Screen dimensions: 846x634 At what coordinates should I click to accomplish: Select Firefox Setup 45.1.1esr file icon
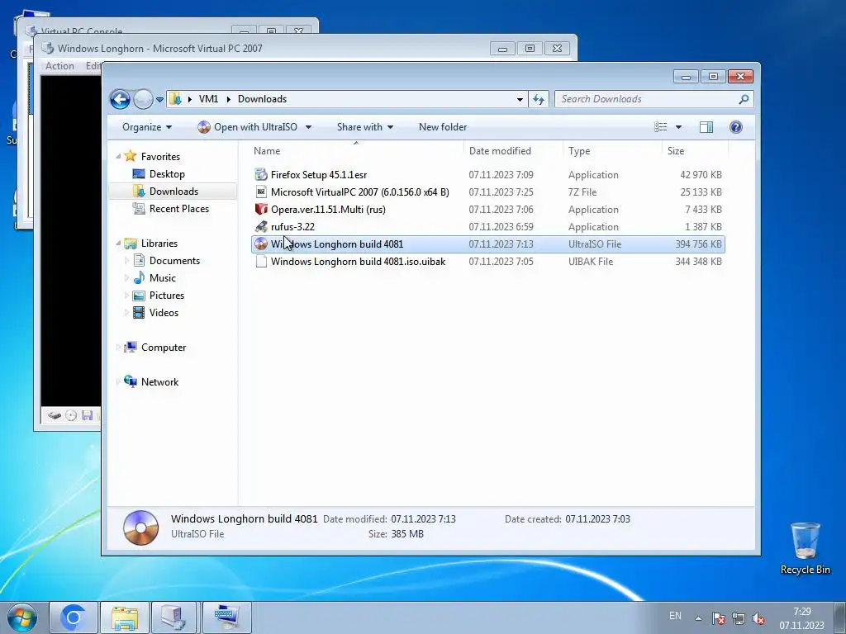(261, 175)
